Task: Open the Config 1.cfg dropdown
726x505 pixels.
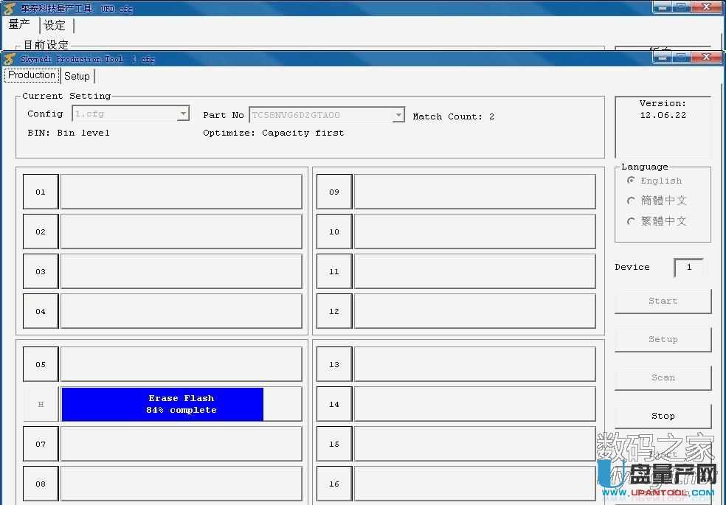Action: (x=183, y=114)
